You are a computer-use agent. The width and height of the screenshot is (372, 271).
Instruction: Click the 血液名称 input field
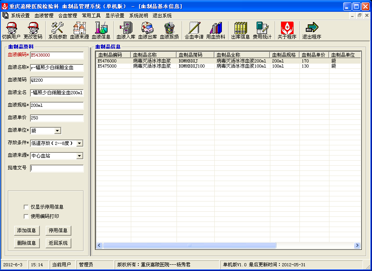pos(57,68)
